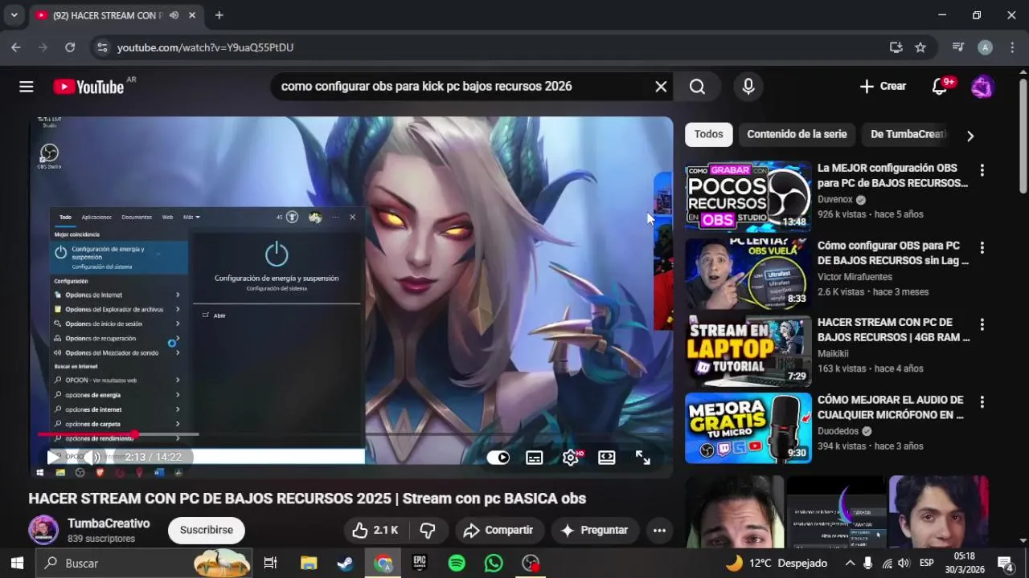Close the HACER STREAM browser tab

pyautogui.click(x=192, y=15)
